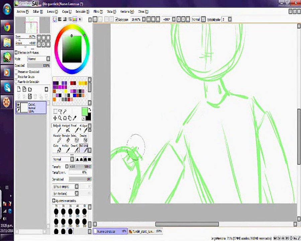
Task: Select the Borrador eraser tool
Action: point(66,138)
